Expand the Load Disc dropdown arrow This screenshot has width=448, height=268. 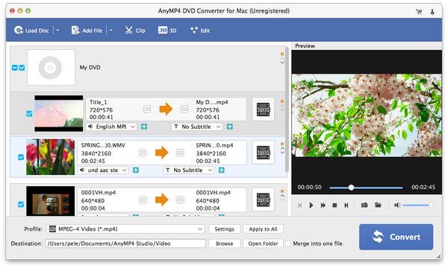tap(57, 31)
